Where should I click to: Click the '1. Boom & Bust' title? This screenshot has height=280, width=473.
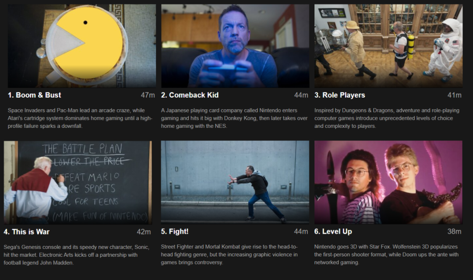coord(35,95)
